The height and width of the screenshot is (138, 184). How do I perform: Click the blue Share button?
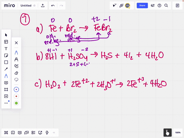click(x=142, y=5)
